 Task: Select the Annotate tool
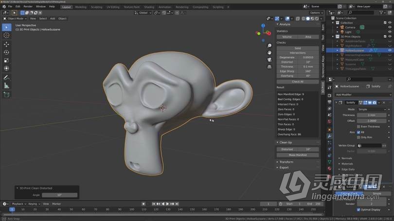point(6,78)
